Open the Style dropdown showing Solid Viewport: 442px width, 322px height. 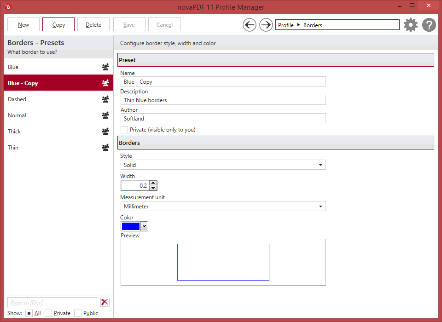[223, 165]
